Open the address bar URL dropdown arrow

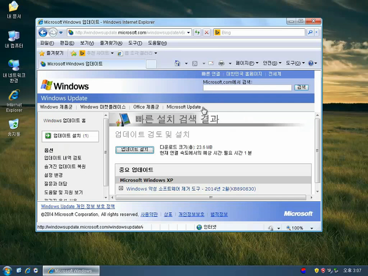click(188, 33)
